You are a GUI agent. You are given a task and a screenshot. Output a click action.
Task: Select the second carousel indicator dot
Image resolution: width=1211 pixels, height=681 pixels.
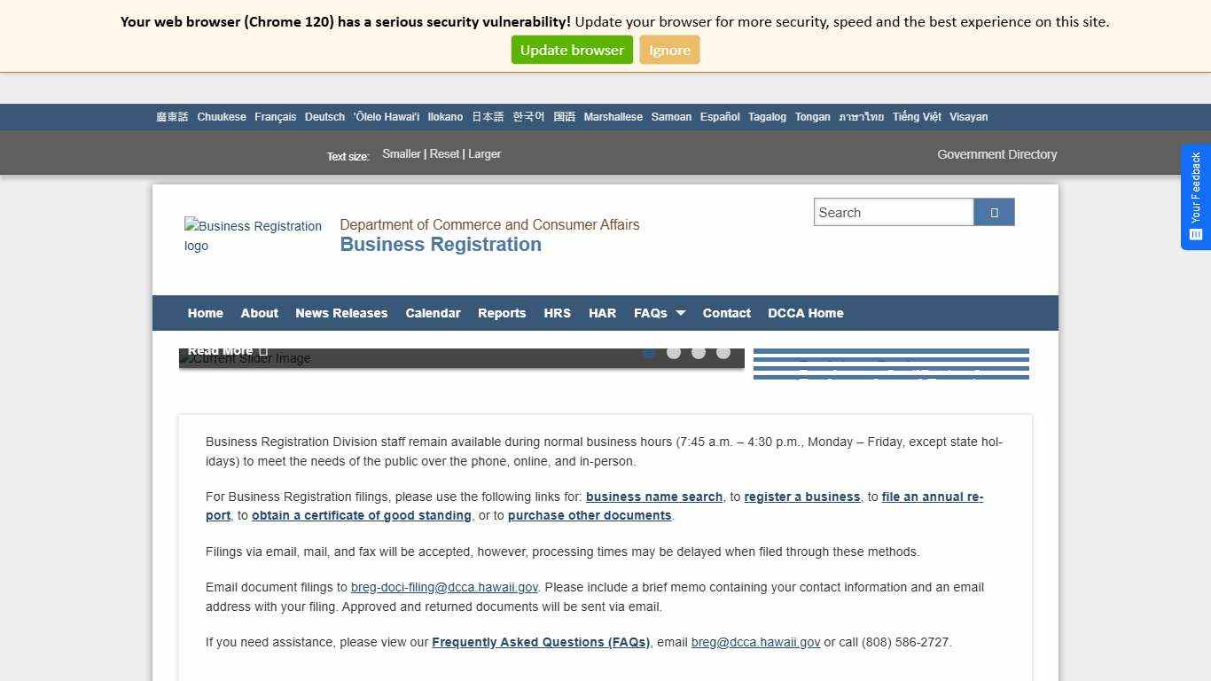click(674, 352)
